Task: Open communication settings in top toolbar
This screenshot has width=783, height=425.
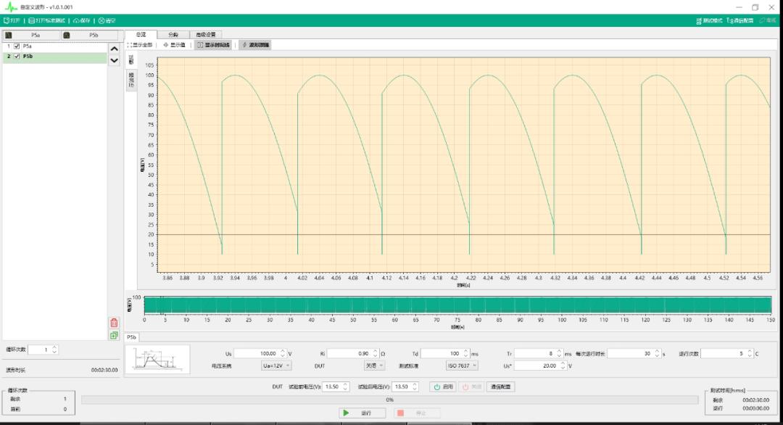Action: 740,20
